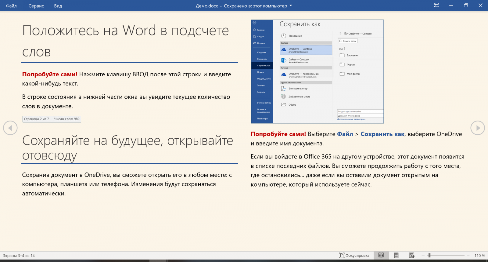Go to next screen with right arrow

478,128
